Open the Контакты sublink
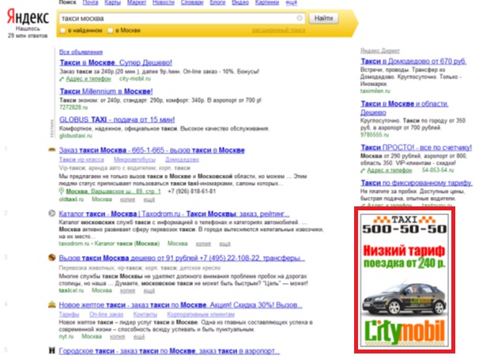479x359 pixels. click(145, 314)
